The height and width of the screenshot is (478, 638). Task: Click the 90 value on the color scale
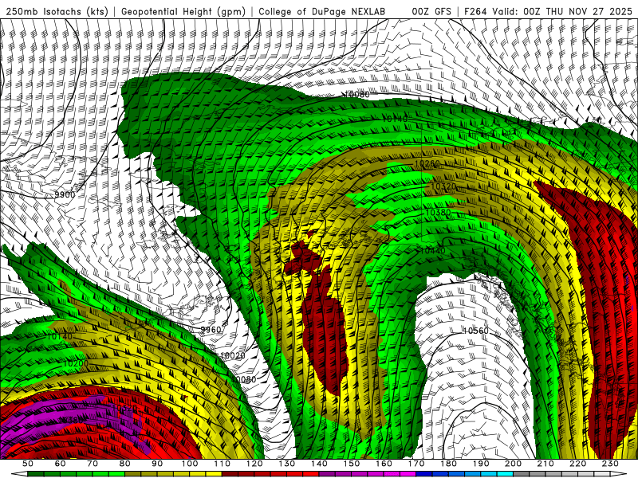[x=157, y=464]
